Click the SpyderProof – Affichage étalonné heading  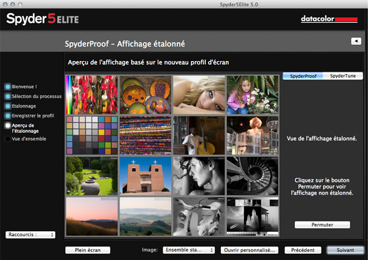[x=125, y=44]
